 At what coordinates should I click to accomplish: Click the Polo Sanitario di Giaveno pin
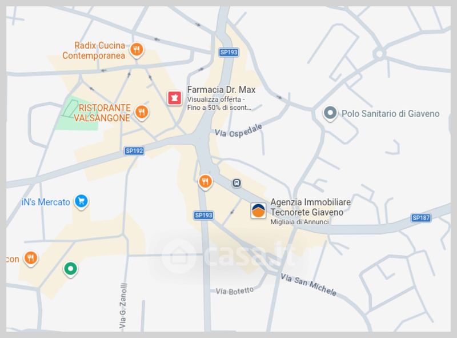tap(330, 114)
